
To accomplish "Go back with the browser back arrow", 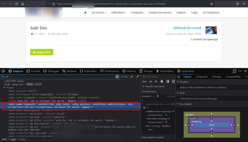I will click(x=4, y=4).
